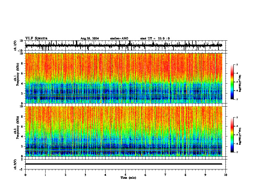This screenshot has width=254, height=196.
Task: Click the "station=ANG" label
Action: (x=119, y=38)
